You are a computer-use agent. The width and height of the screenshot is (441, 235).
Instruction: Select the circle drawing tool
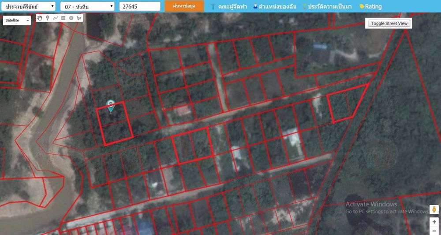point(71,18)
